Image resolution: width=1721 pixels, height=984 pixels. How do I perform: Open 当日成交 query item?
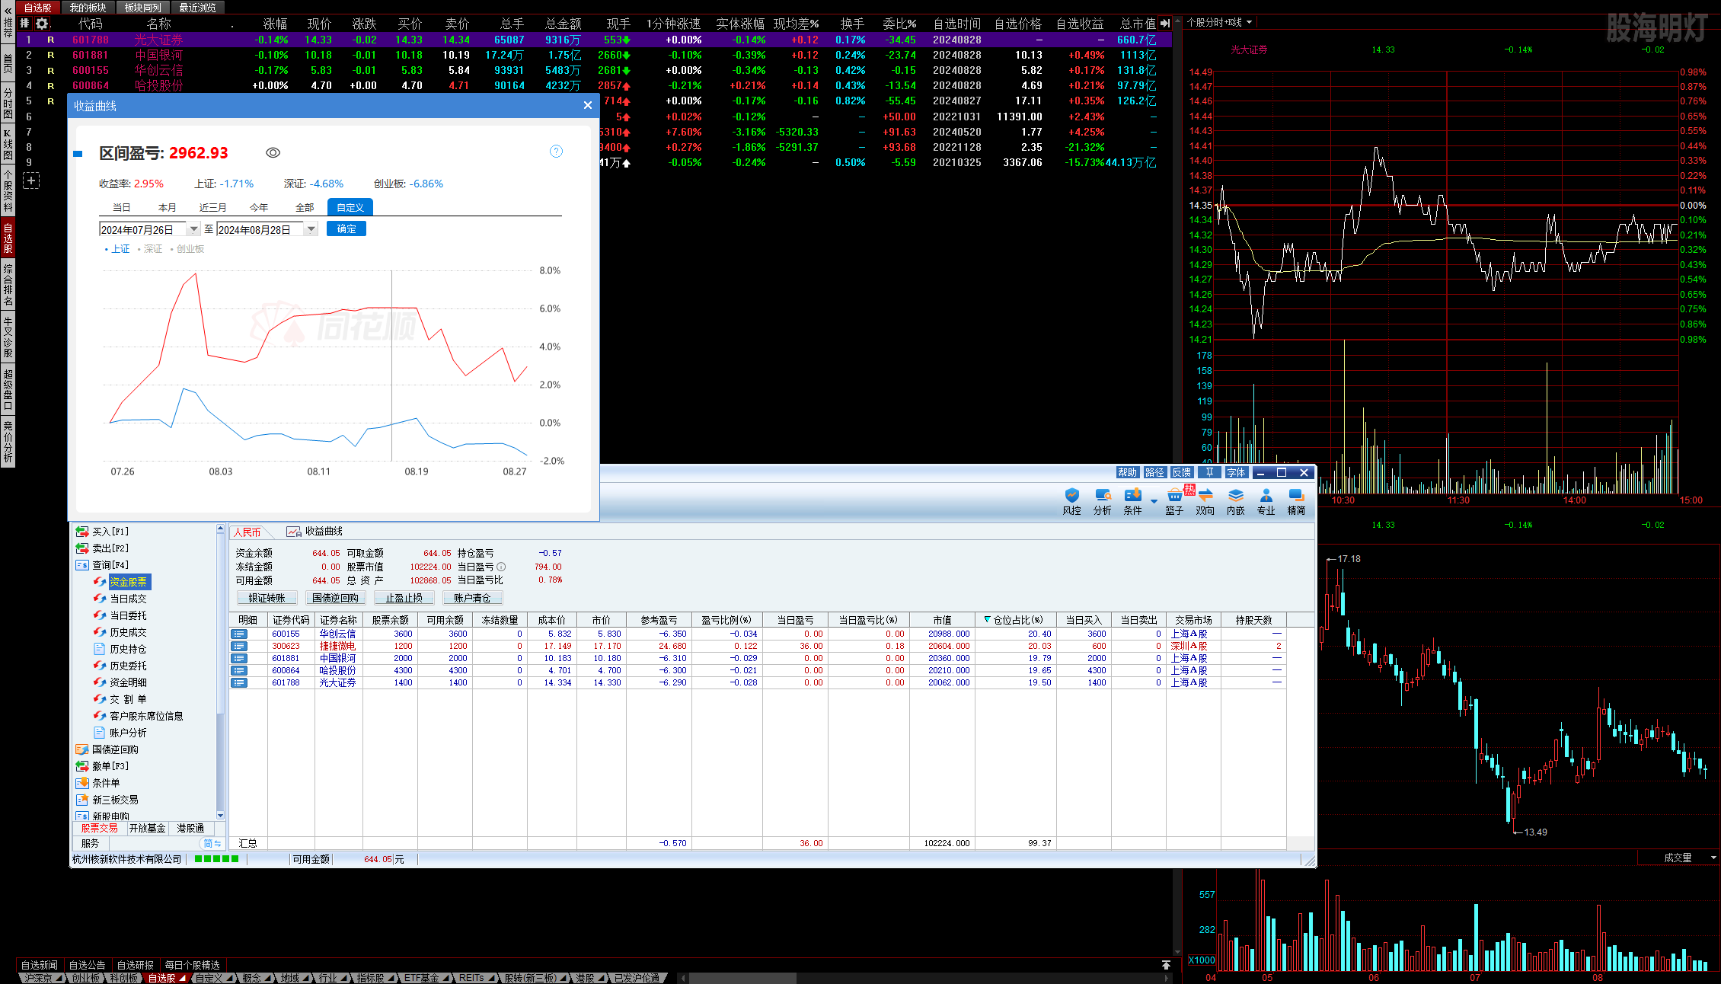(128, 599)
